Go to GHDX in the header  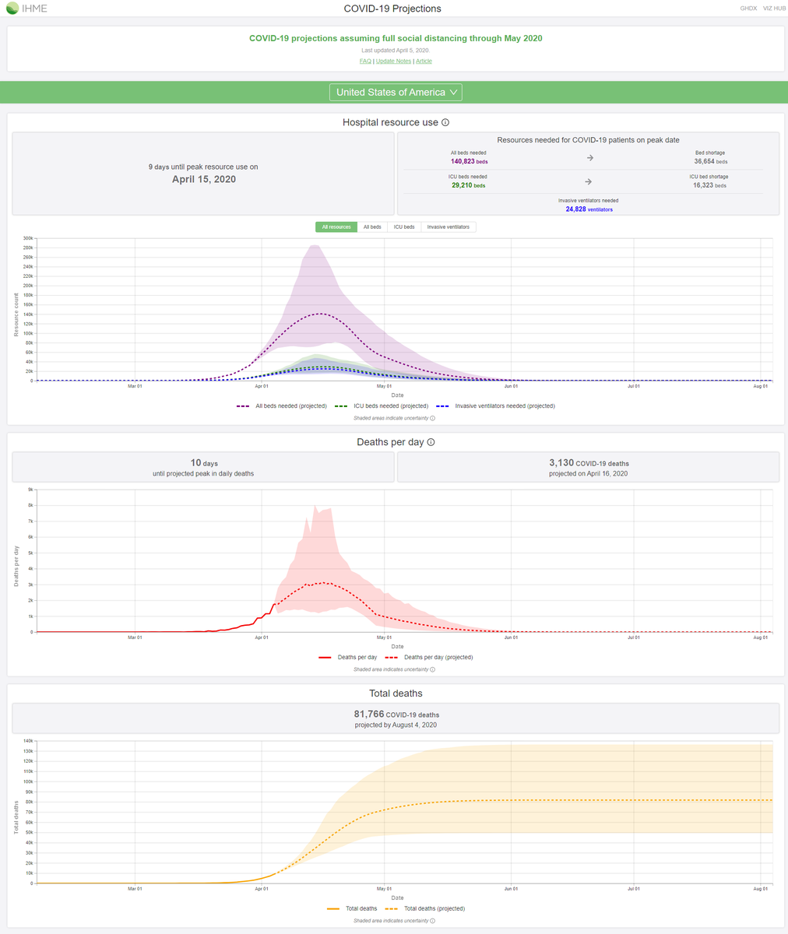(x=748, y=9)
